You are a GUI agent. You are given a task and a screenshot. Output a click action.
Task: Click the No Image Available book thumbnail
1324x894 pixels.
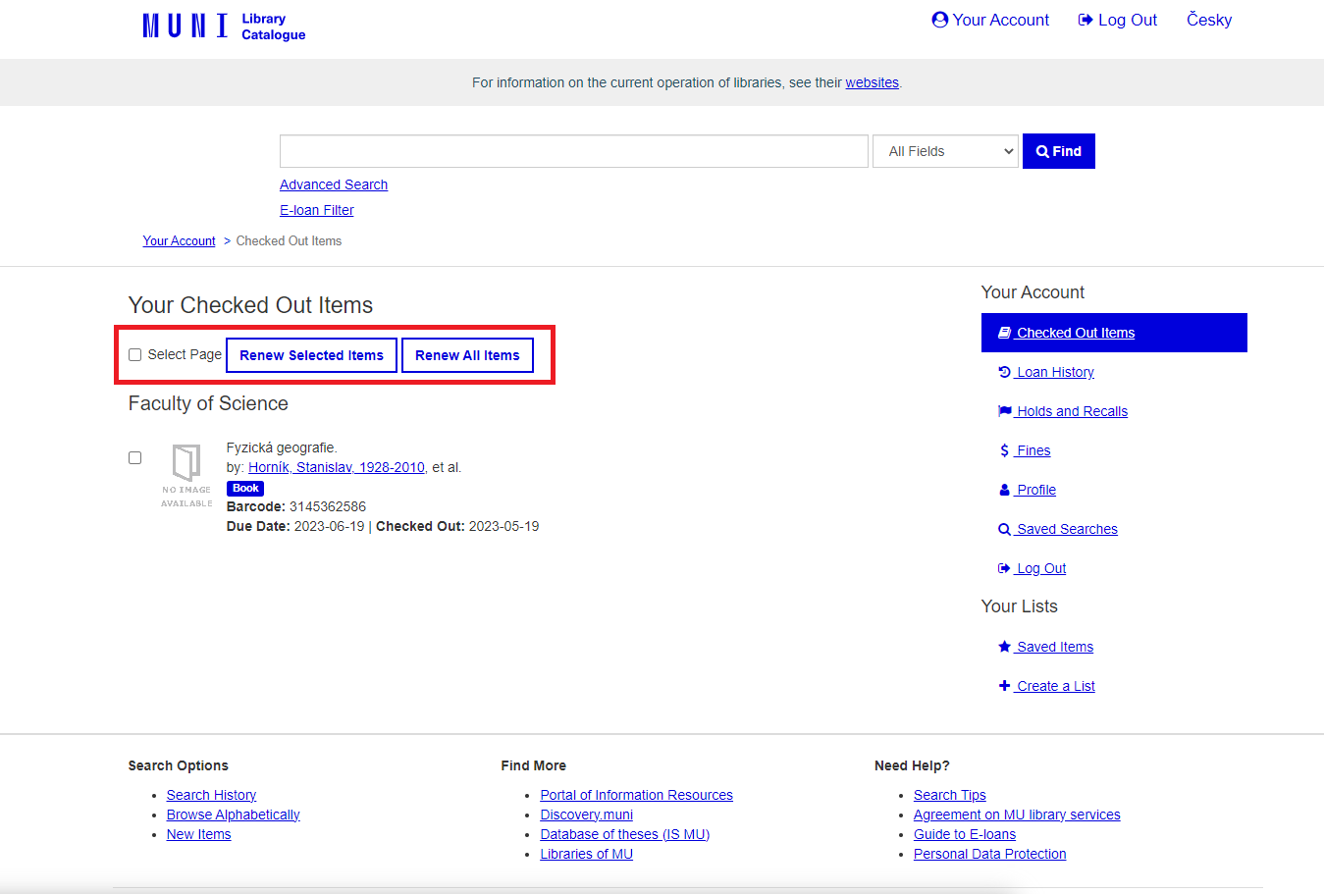[186, 475]
